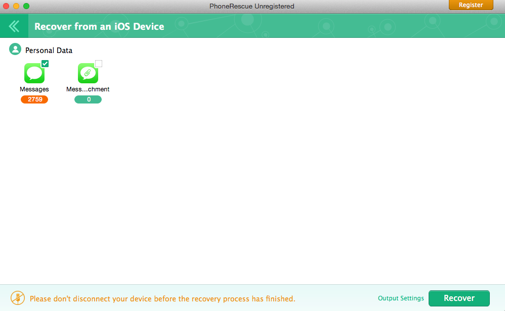Click the Messages label
Image resolution: width=505 pixels, height=311 pixels.
point(34,89)
